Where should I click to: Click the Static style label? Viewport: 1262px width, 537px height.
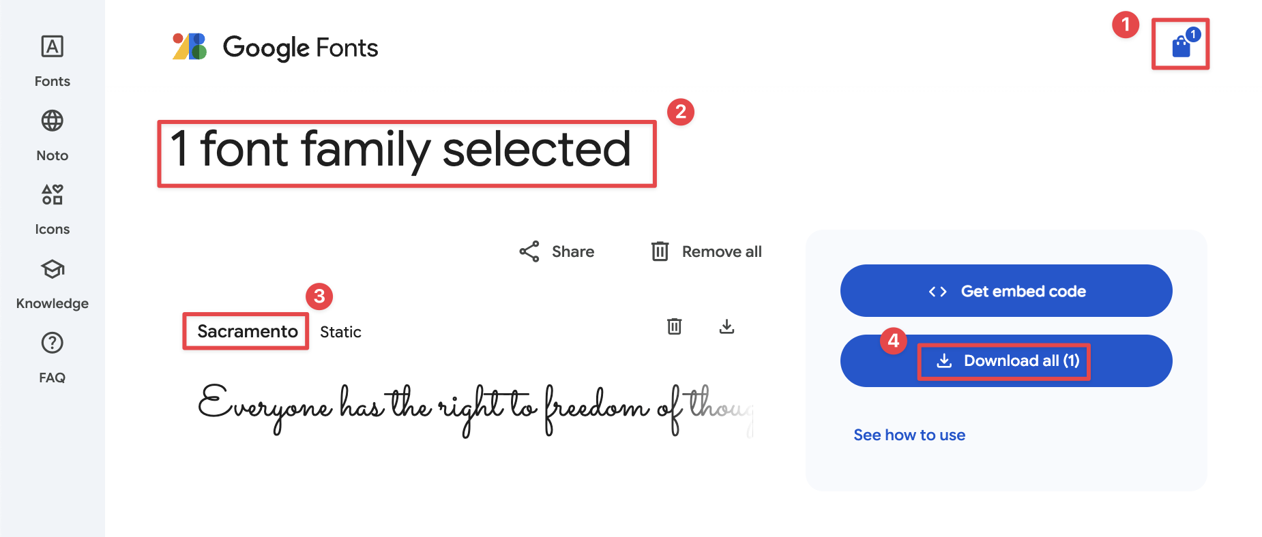[340, 332]
